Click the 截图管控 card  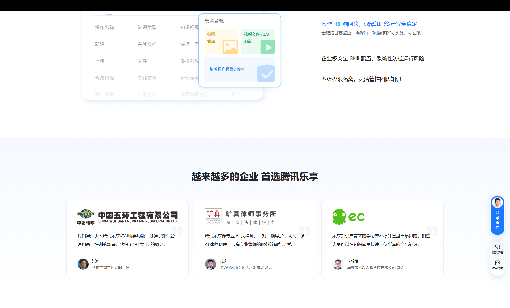221,41
